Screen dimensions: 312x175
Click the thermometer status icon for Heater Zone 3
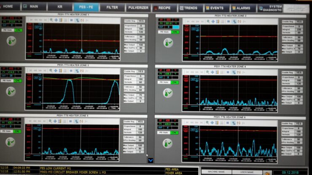click(11, 92)
